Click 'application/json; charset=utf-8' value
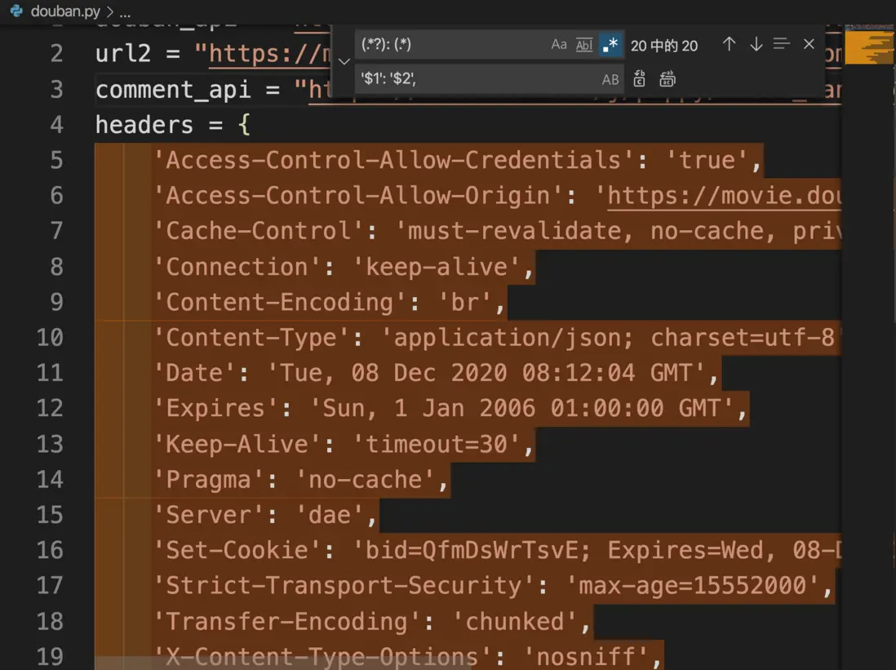896x670 pixels. pyautogui.click(x=614, y=338)
